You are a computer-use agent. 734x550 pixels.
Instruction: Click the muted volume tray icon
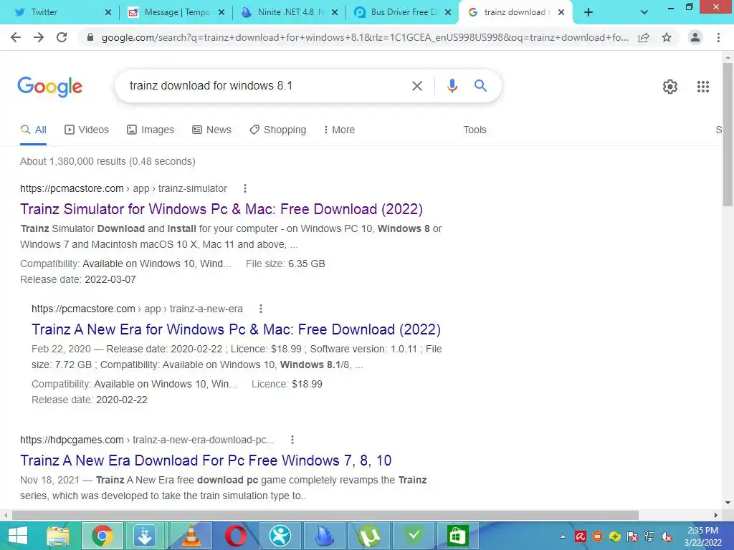tap(667, 536)
